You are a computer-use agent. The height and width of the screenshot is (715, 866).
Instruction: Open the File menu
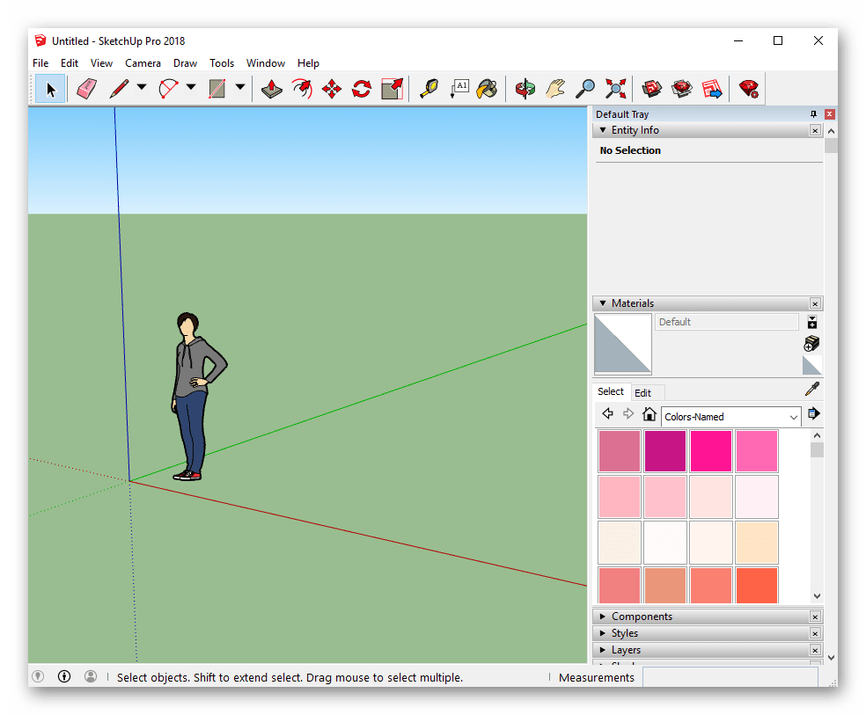tap(40, 63)
